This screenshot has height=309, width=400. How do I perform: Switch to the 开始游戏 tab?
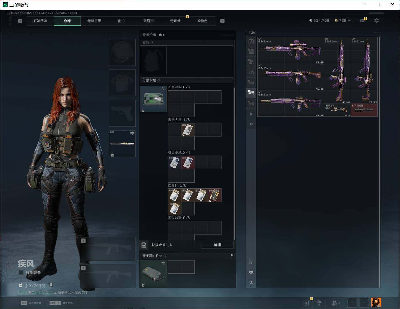pyautogui.click(x=40, y=21)
